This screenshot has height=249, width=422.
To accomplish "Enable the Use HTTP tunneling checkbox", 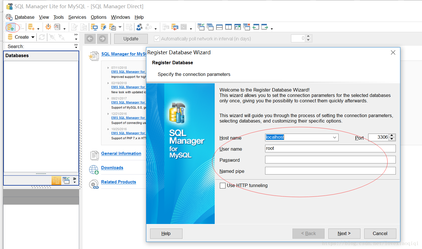I will click(x=223, y=186).
